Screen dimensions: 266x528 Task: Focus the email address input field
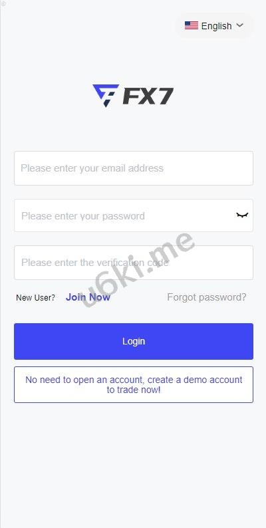(x=134, y=168)
